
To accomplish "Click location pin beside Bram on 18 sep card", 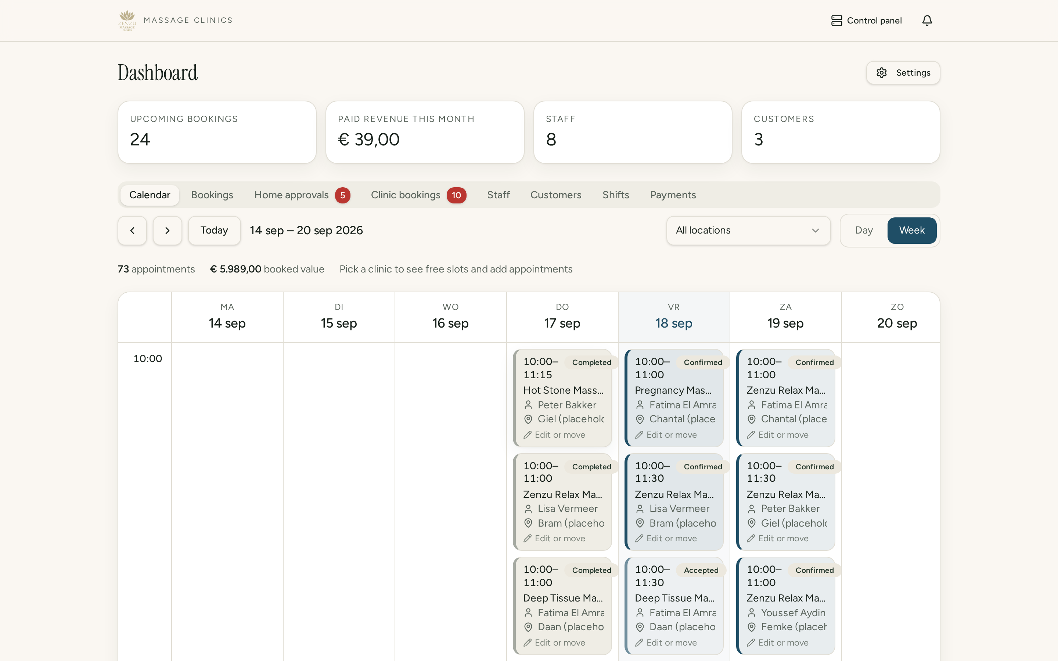I will click(640, 523).
